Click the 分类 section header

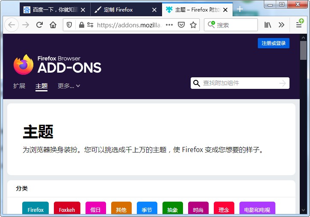(22, 188)
